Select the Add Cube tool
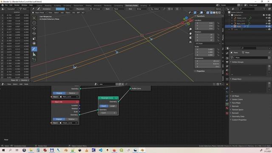The image size is (272, 153). click(34, 60)
